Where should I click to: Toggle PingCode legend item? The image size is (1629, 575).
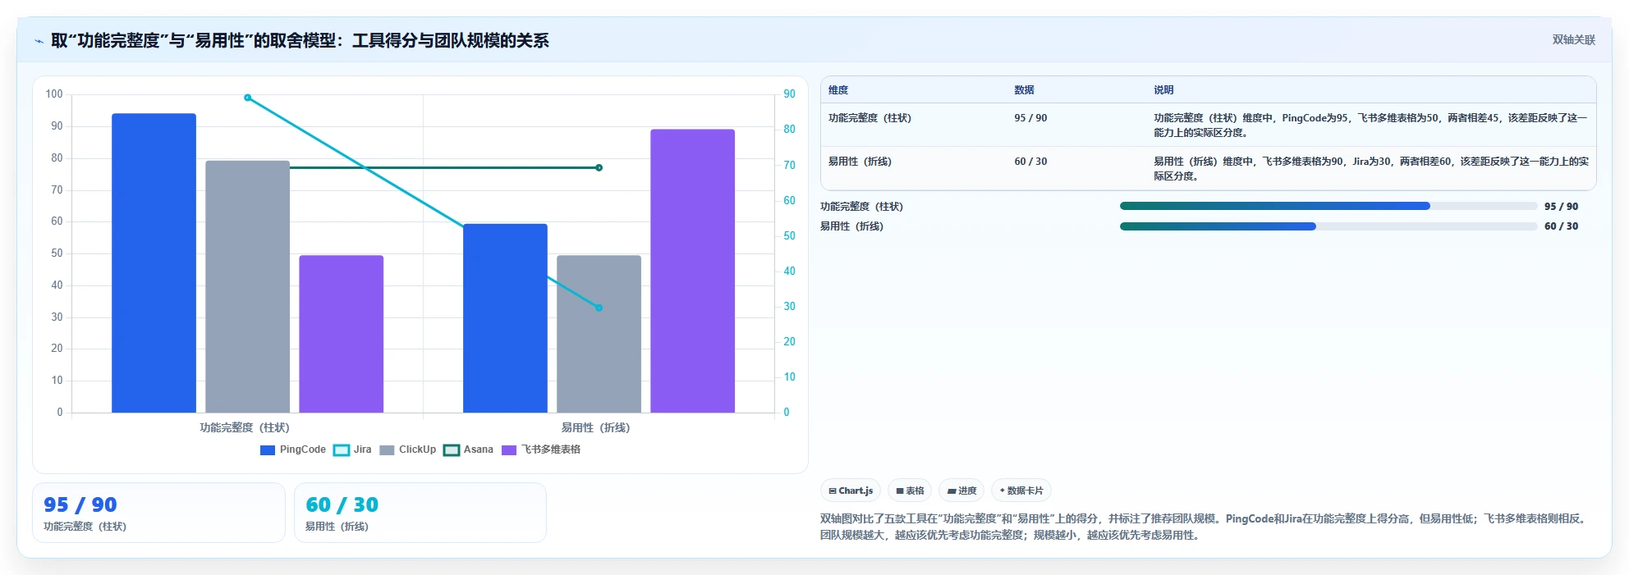click(292, 450)
